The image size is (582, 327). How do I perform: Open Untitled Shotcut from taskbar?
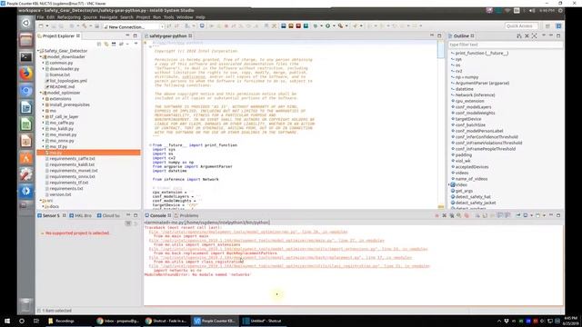coord(263,321)
